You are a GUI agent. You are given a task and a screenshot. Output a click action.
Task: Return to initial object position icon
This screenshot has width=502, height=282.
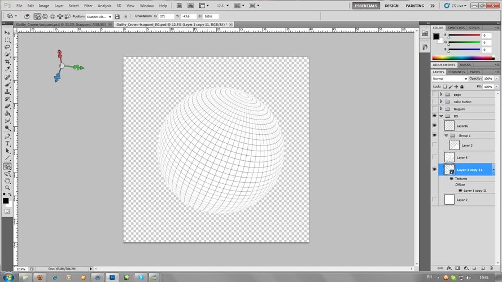[27, 16]
